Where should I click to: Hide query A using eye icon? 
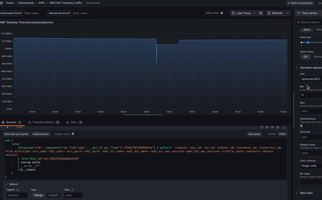click(x=272, y=127)
